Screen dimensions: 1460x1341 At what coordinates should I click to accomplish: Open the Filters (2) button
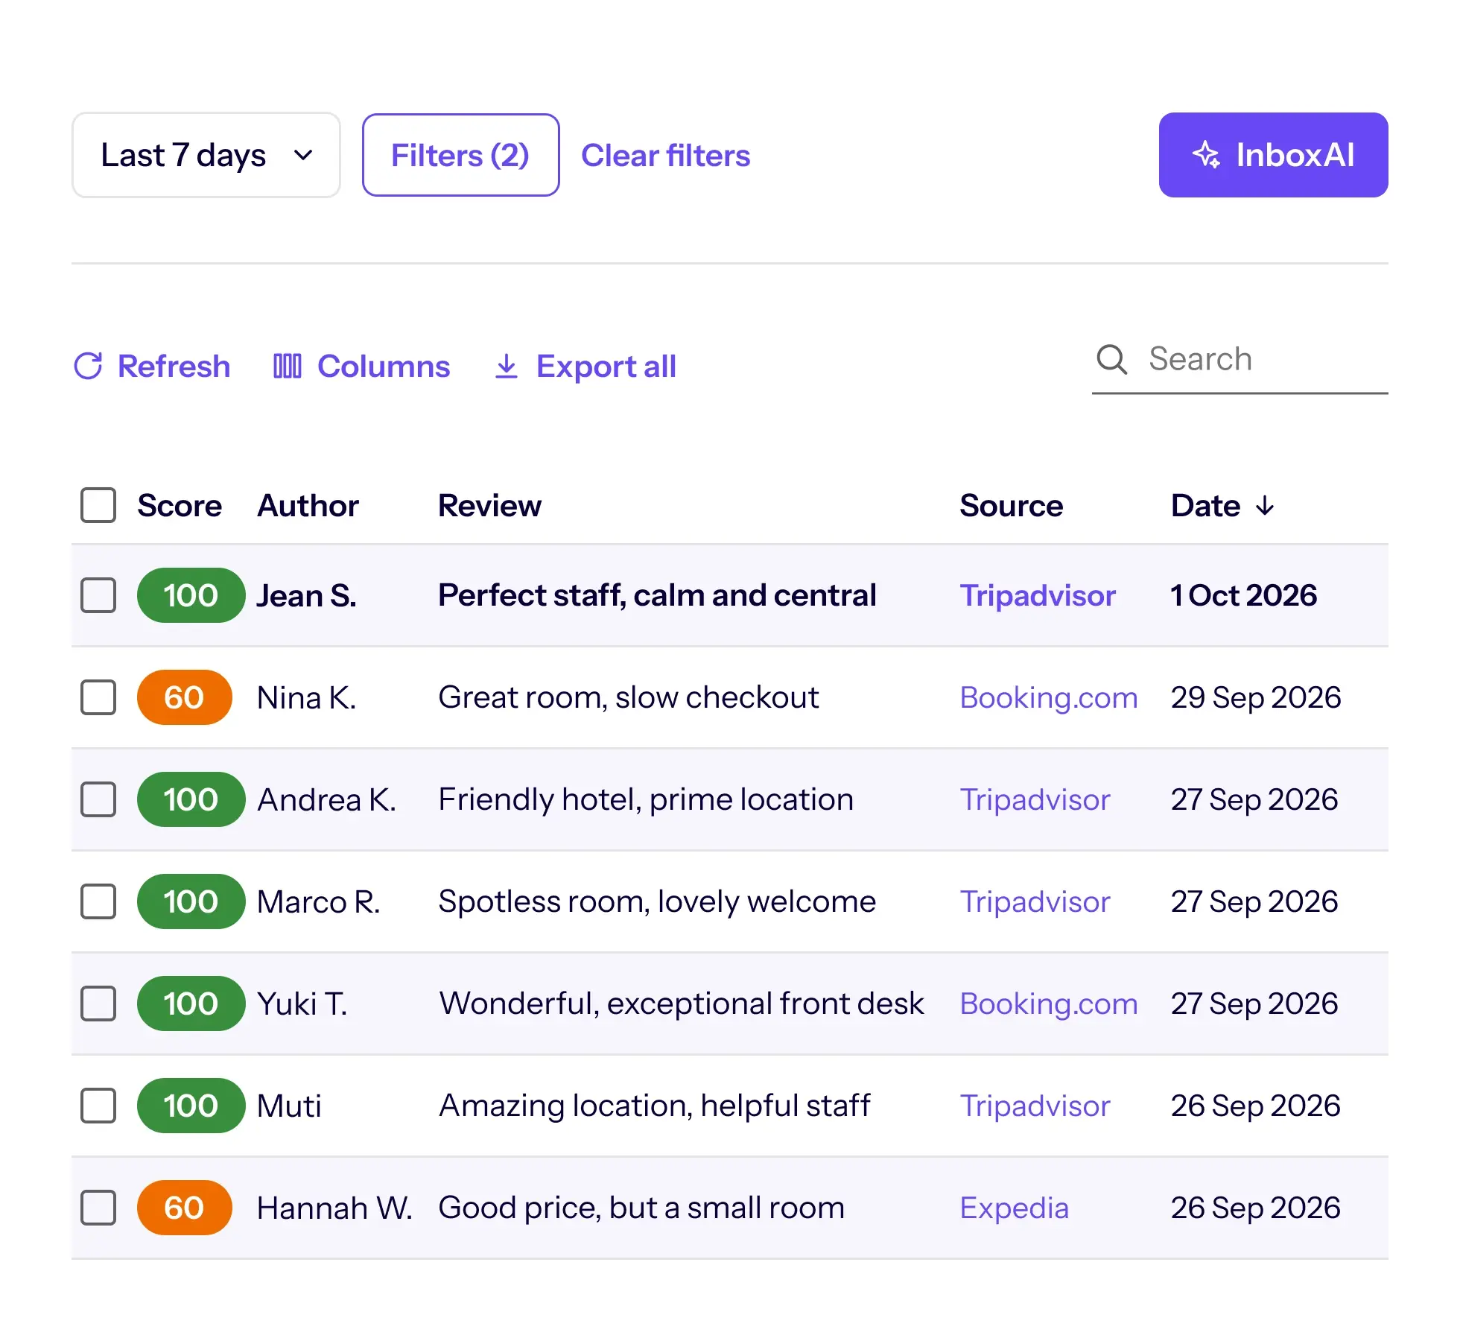(x=460, y=155)
